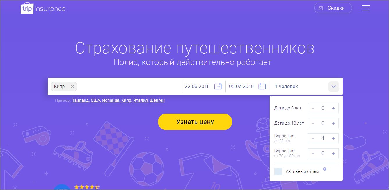This screenshot has height=190, width=389.
Task: Decrease count of Дети до 18 лет
Action: pyautogui.click(x=313, y=123)
